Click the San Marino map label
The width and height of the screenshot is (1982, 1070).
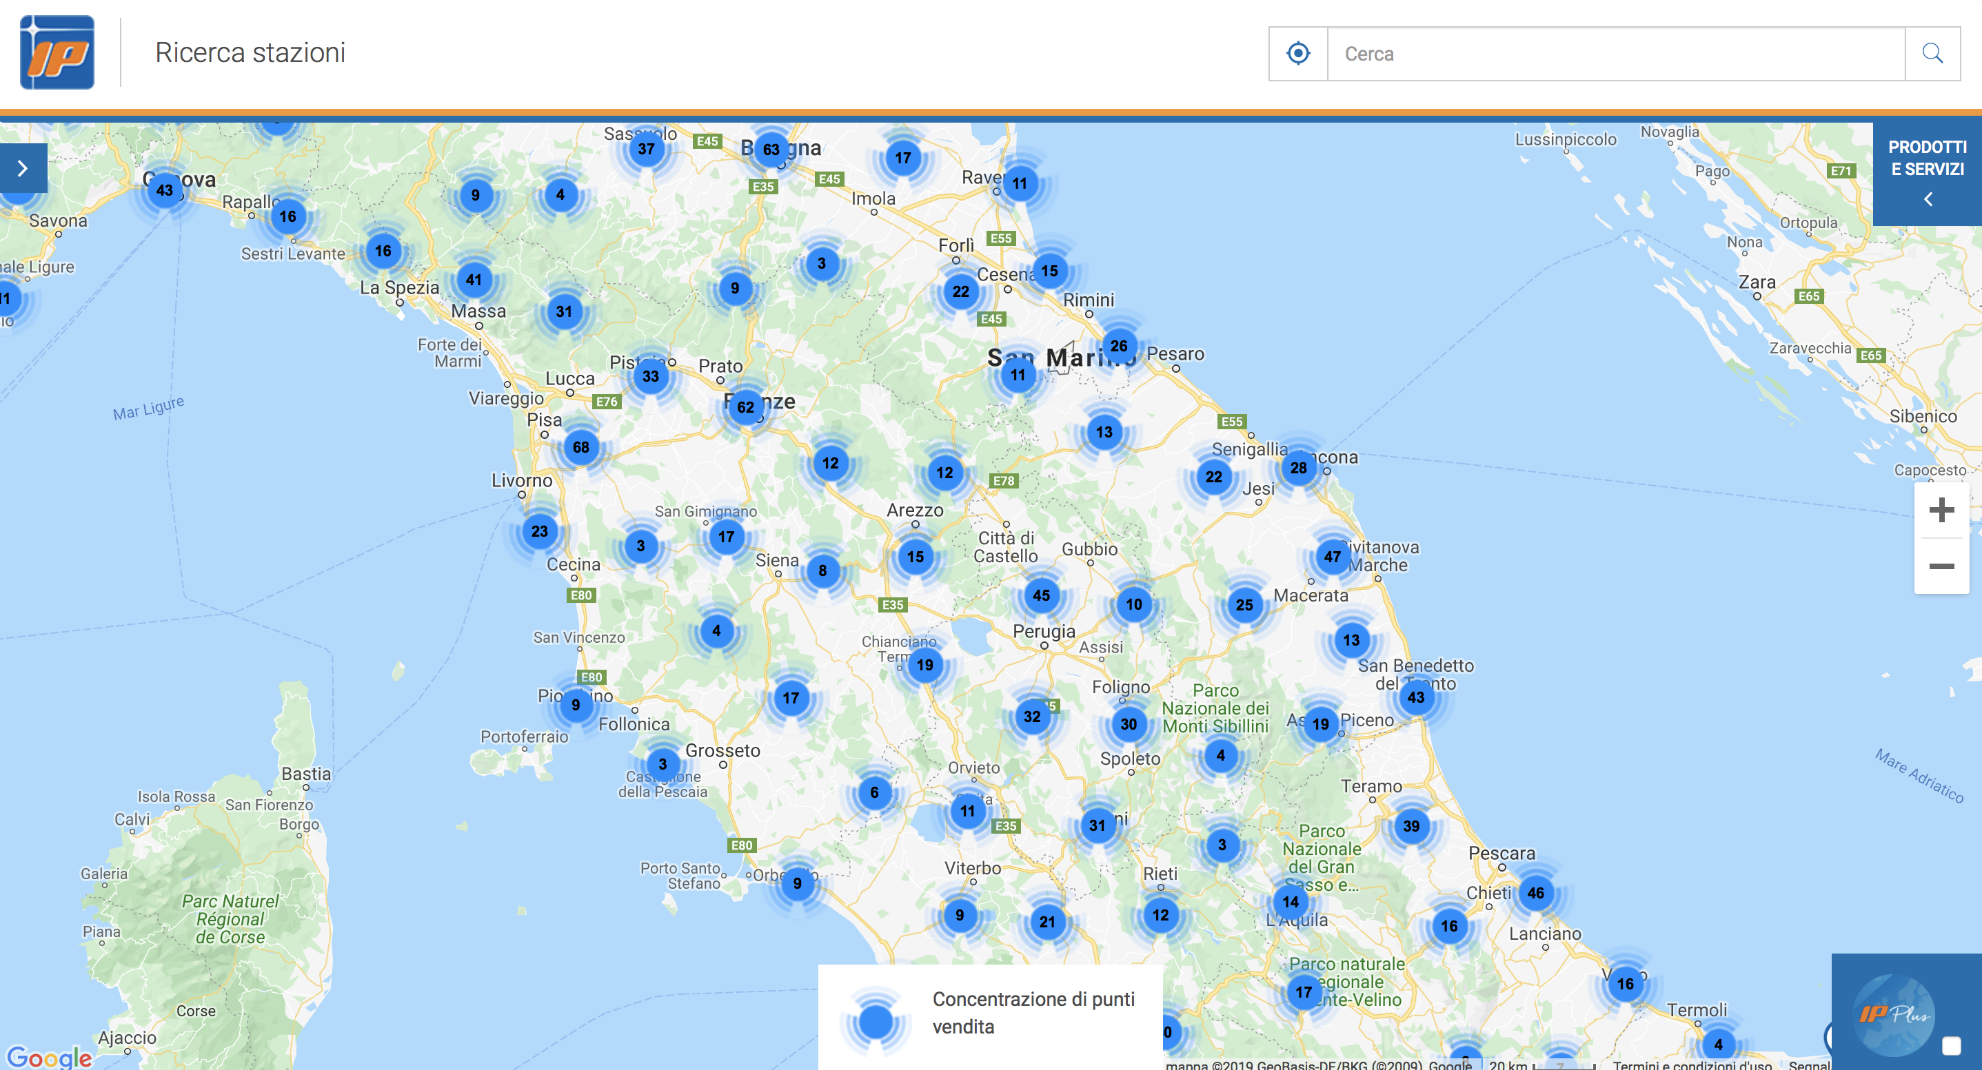pos(1061,358)
